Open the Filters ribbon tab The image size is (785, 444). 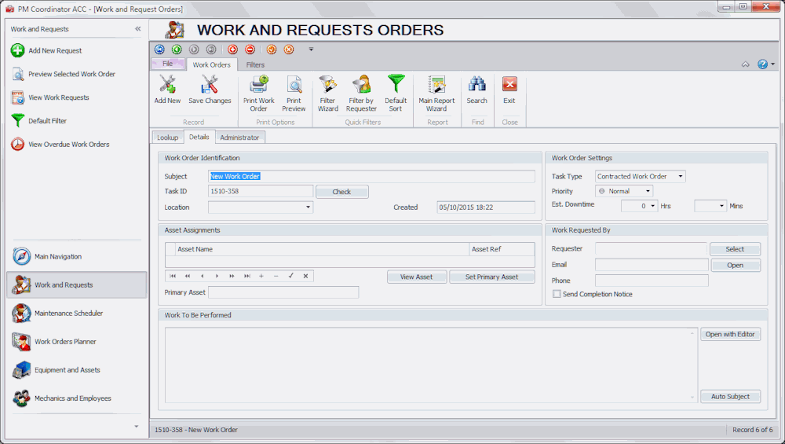[255, 65]
